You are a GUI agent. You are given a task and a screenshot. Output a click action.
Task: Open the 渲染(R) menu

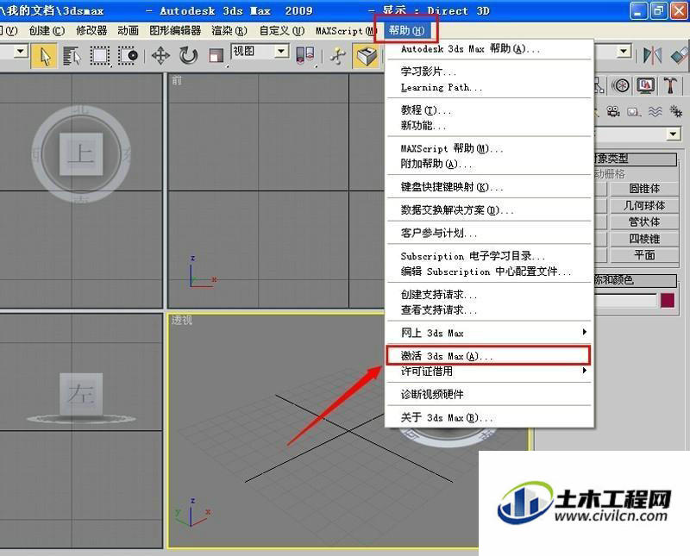point(229,30)
